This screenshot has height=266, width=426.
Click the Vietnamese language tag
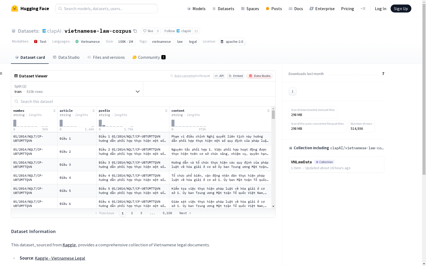(87, 41)
